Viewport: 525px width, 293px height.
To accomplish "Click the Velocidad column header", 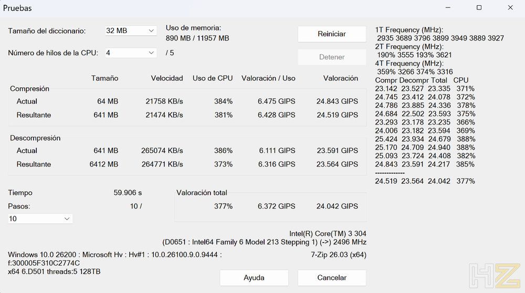I will 167,78.
